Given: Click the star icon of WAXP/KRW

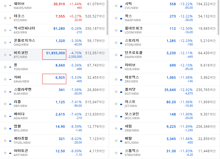Looking at the screenshot, I should point(116,18).
